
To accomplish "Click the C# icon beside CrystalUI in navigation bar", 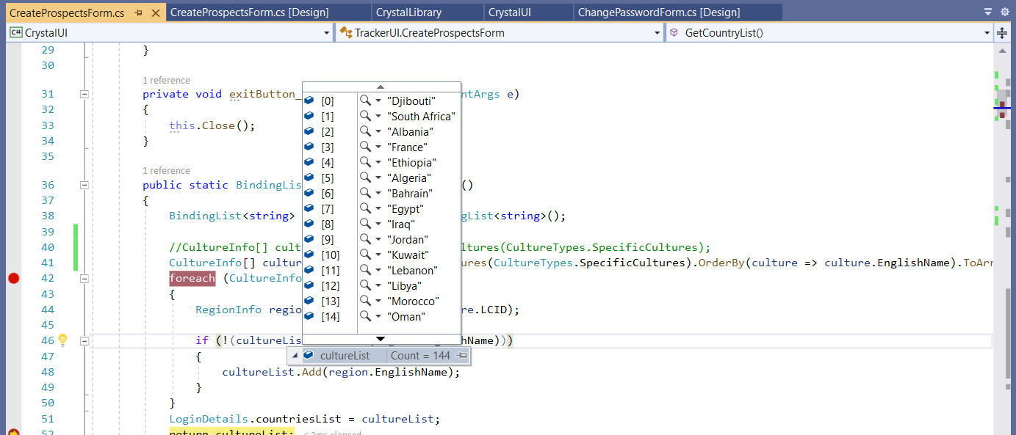I will pos(15,32).
